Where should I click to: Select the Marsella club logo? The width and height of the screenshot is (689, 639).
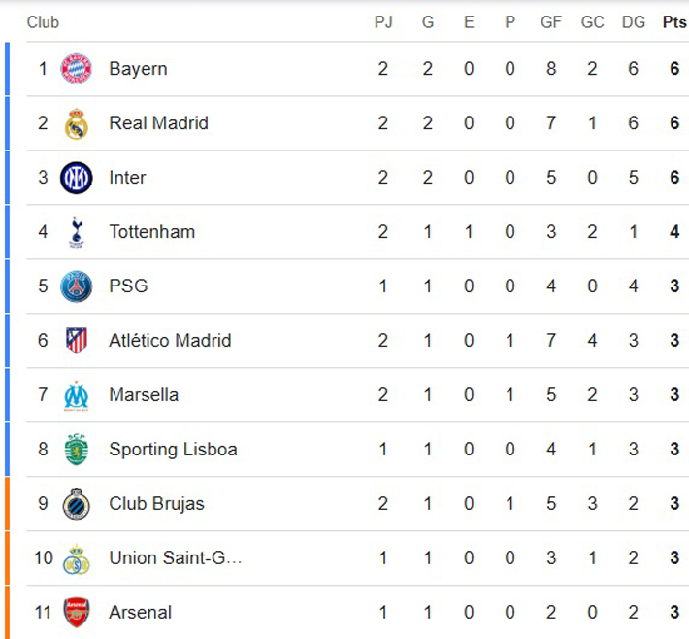[76, 395]
